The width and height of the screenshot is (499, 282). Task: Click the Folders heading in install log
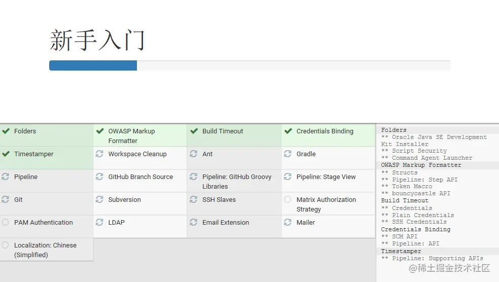(394, 130)
